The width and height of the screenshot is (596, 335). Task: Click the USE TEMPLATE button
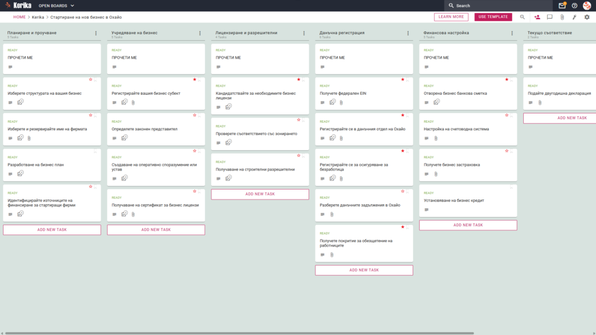click(x=493, y=17)
